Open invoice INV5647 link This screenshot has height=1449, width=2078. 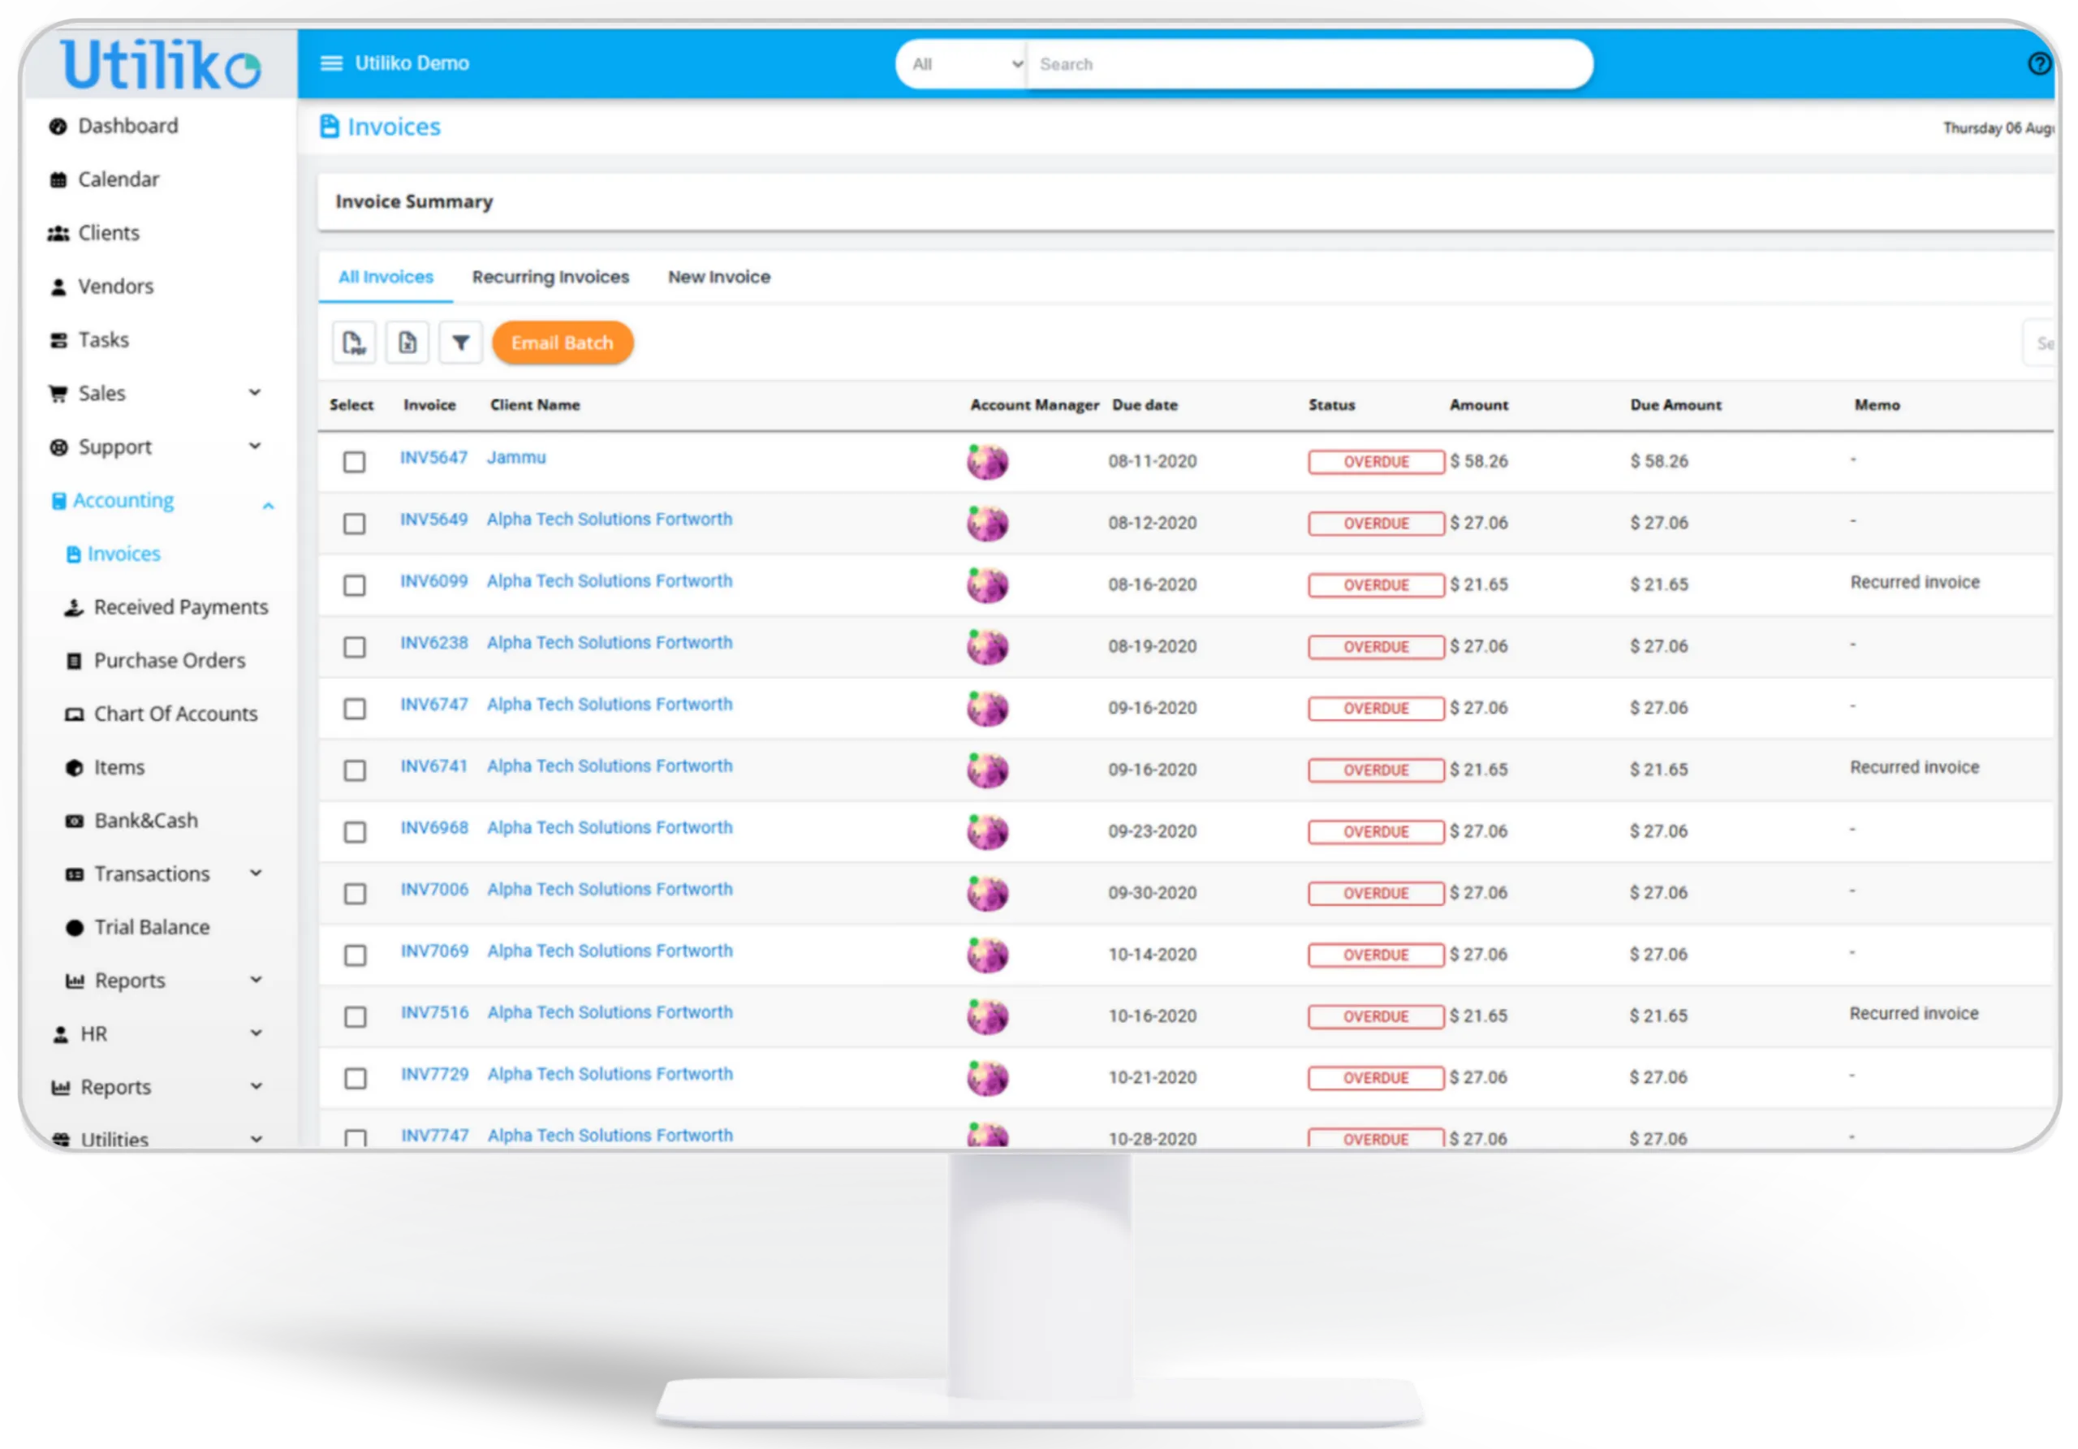point(434,458)
